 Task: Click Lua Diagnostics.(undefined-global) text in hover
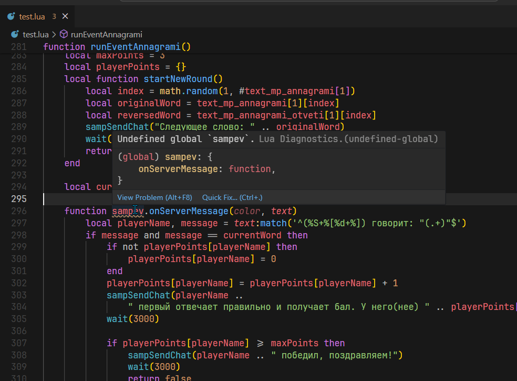coord(348,139)
